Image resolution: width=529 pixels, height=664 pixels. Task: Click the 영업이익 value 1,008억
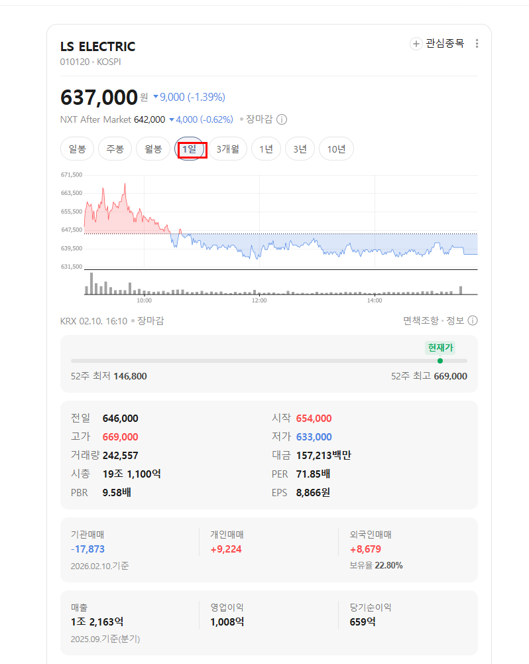227,622
